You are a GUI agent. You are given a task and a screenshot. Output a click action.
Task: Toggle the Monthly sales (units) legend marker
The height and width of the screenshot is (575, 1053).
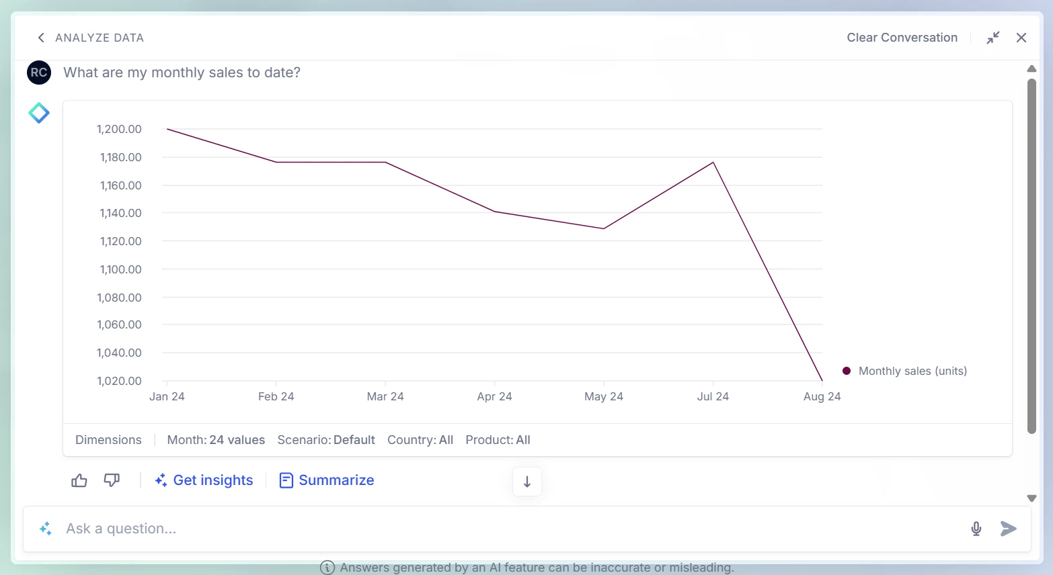tap(847, 371)
